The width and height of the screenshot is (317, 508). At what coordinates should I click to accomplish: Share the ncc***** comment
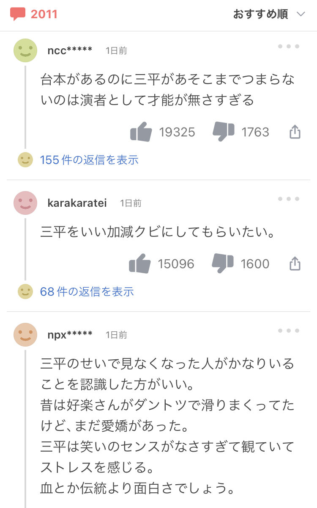point(295,132)
